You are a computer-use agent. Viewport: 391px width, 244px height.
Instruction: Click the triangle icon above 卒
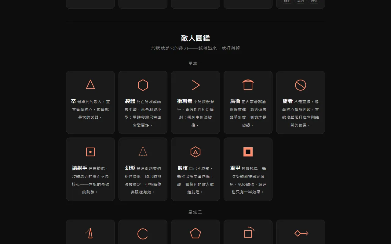[90, 84]
